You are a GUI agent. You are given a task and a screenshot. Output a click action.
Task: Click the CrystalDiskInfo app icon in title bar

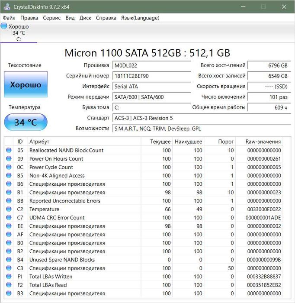(7, 7)
